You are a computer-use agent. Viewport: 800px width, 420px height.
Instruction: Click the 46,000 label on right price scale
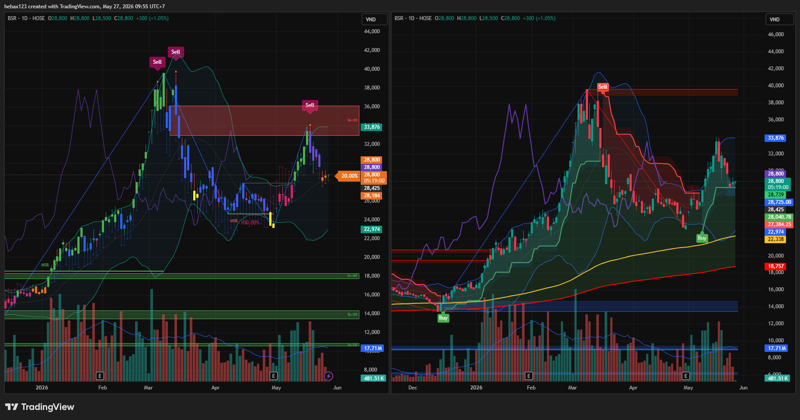[x=776, y=34]
